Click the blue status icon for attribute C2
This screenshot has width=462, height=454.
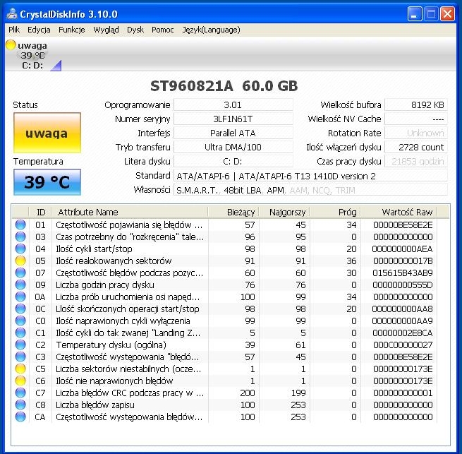(20, 345)
